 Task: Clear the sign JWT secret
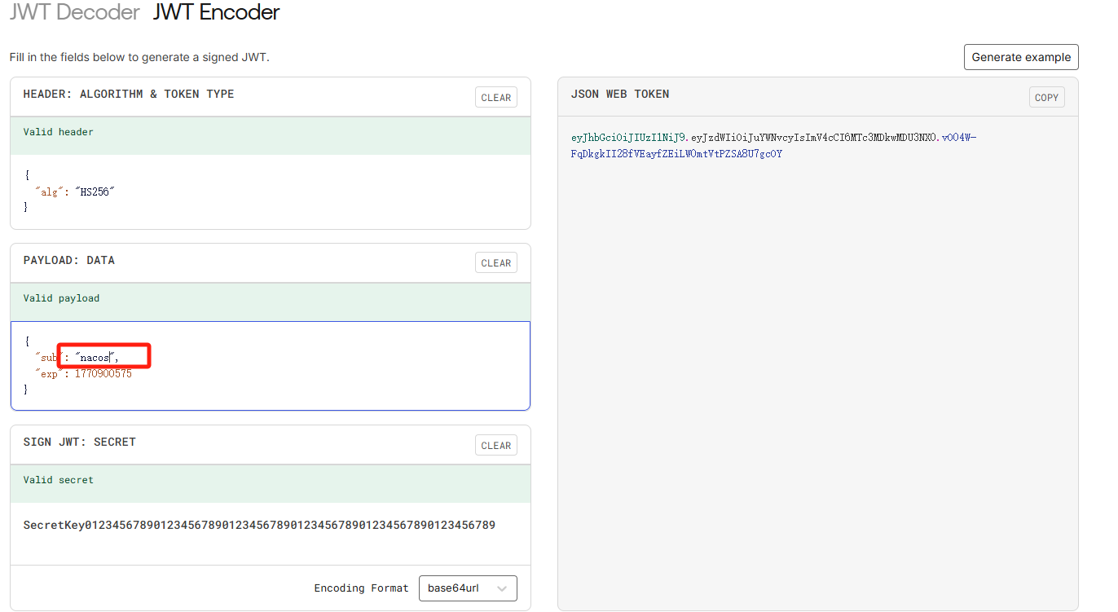(x=495, y=446)
